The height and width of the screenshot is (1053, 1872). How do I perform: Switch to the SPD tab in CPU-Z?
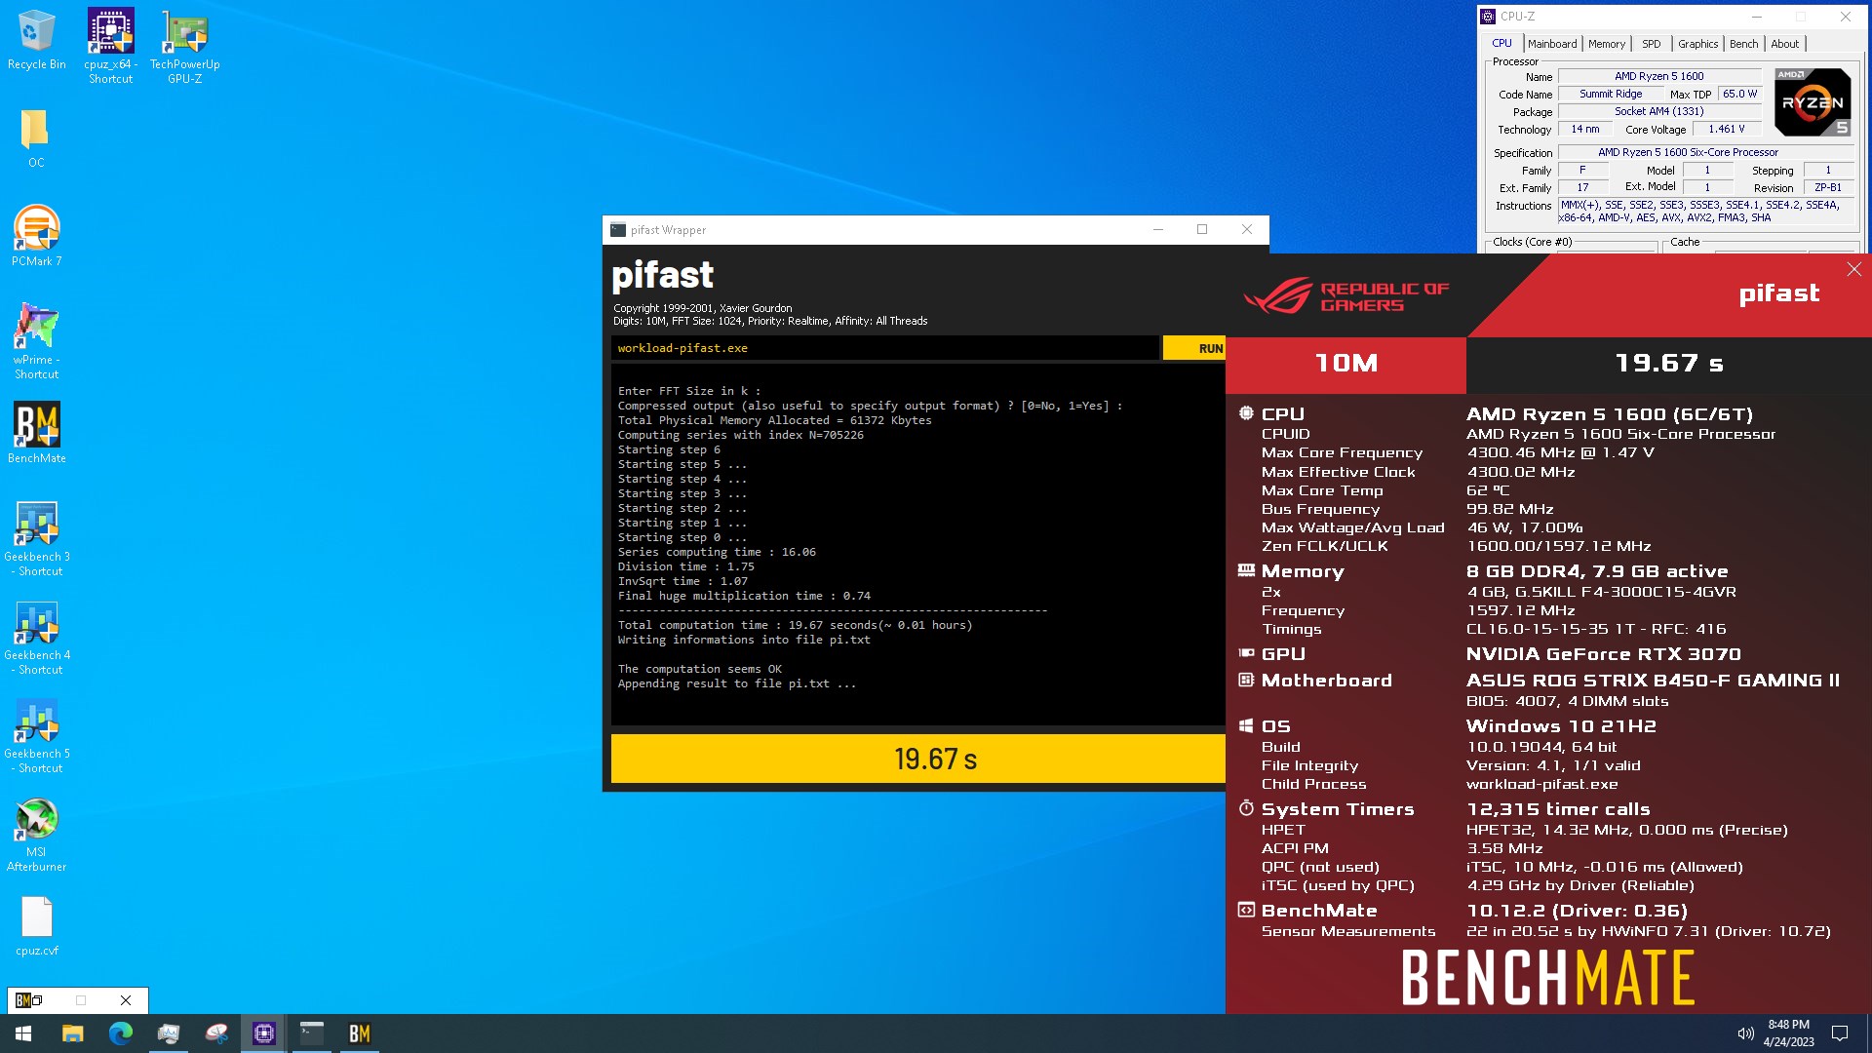coord(1651,44)
